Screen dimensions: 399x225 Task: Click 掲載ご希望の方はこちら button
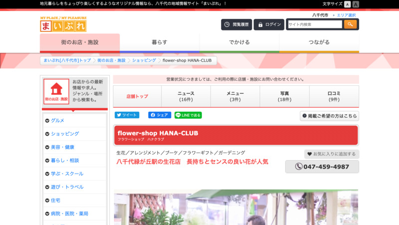click(x=330, y=116)
